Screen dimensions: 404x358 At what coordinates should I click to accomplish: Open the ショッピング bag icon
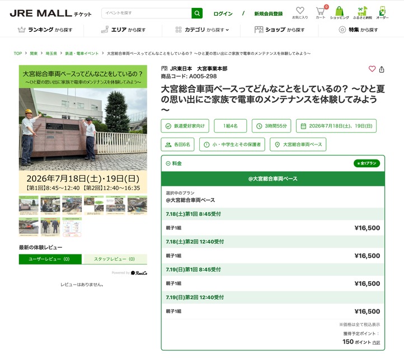(339, 13)
